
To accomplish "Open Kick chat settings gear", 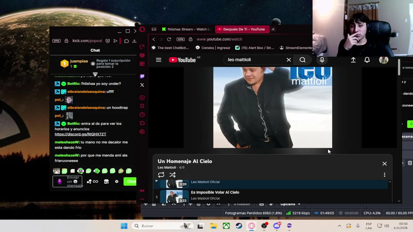I will point(116,182).
